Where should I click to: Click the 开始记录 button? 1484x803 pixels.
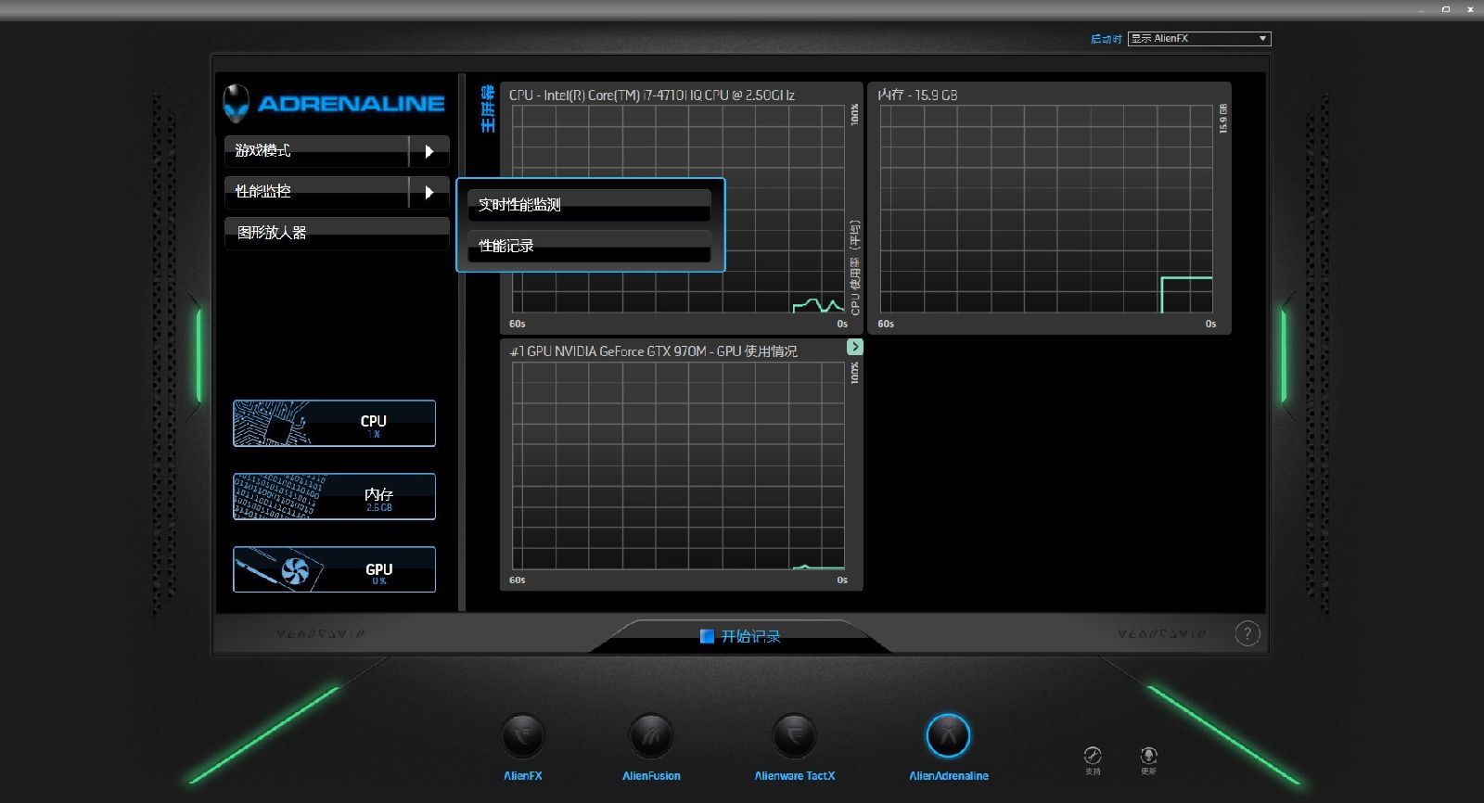(740, 636)
